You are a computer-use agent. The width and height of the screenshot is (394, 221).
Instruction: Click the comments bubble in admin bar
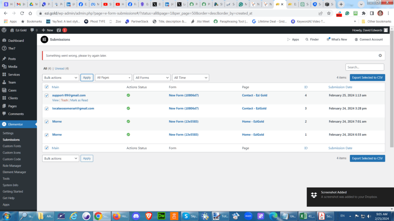[32, 30]
